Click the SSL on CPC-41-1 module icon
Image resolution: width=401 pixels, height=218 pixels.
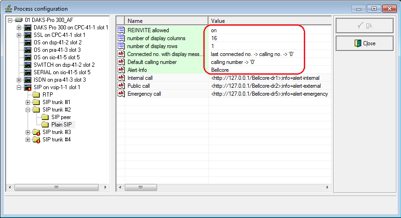tap(28, 35)
